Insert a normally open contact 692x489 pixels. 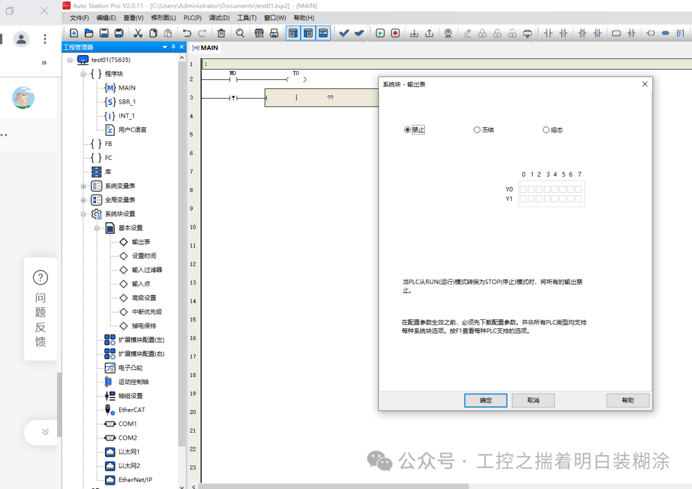[548, 33]
